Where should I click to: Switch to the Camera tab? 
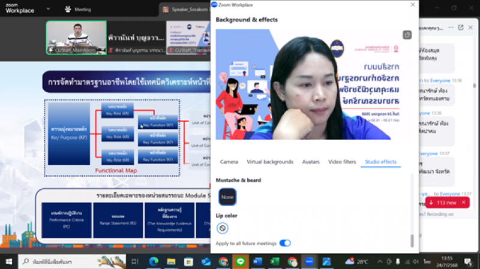coord(229,162)
